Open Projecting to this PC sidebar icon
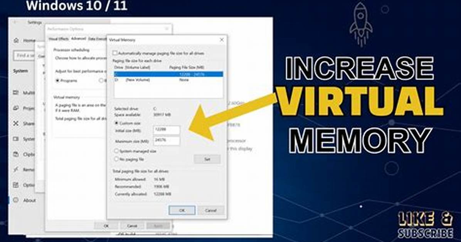This screenshot has height=242, width=461. [16, 108]
